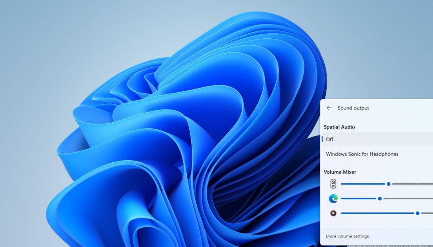Image resolution: width=433 pixels, height=247 pixels.
Task: Enable "Windows Sonic for Headphones" spatial audio
Action: click(362, 154)
